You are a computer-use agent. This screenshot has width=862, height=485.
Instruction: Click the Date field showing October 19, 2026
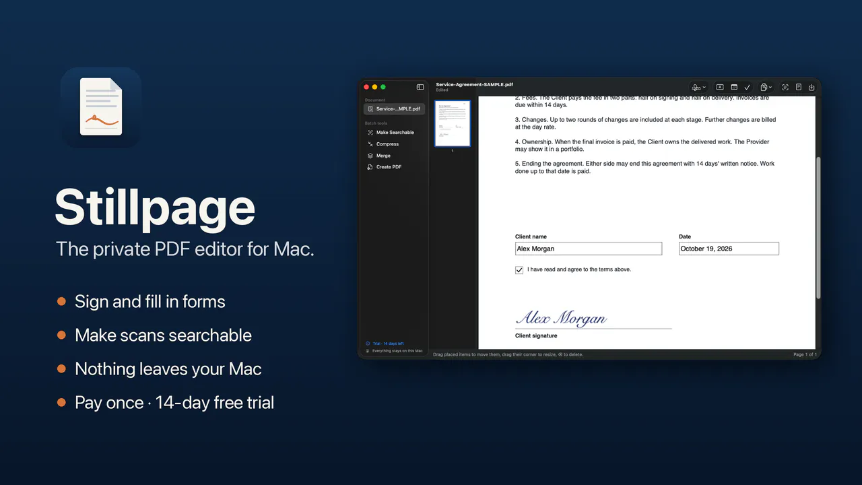pos(729,249)
